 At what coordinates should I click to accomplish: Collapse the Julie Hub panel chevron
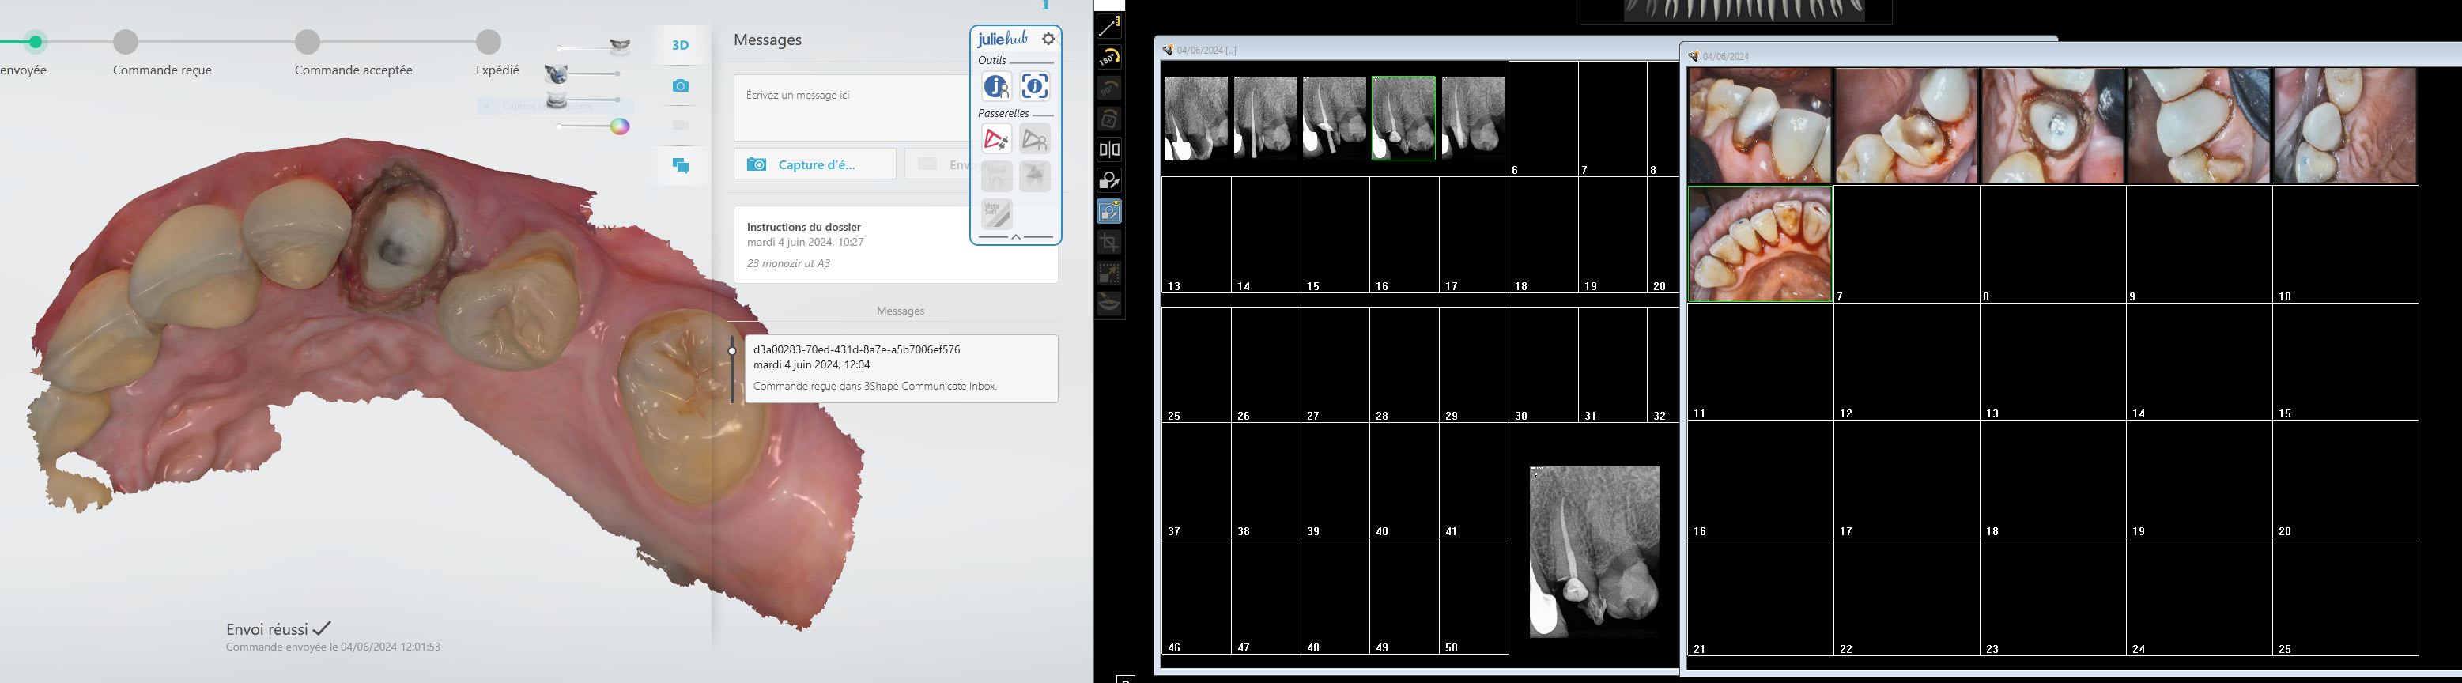point(1015,237)
